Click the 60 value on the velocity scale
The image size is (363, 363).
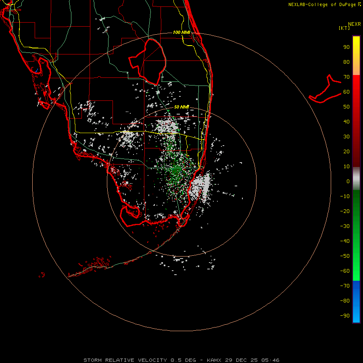[x=346, y=92]
